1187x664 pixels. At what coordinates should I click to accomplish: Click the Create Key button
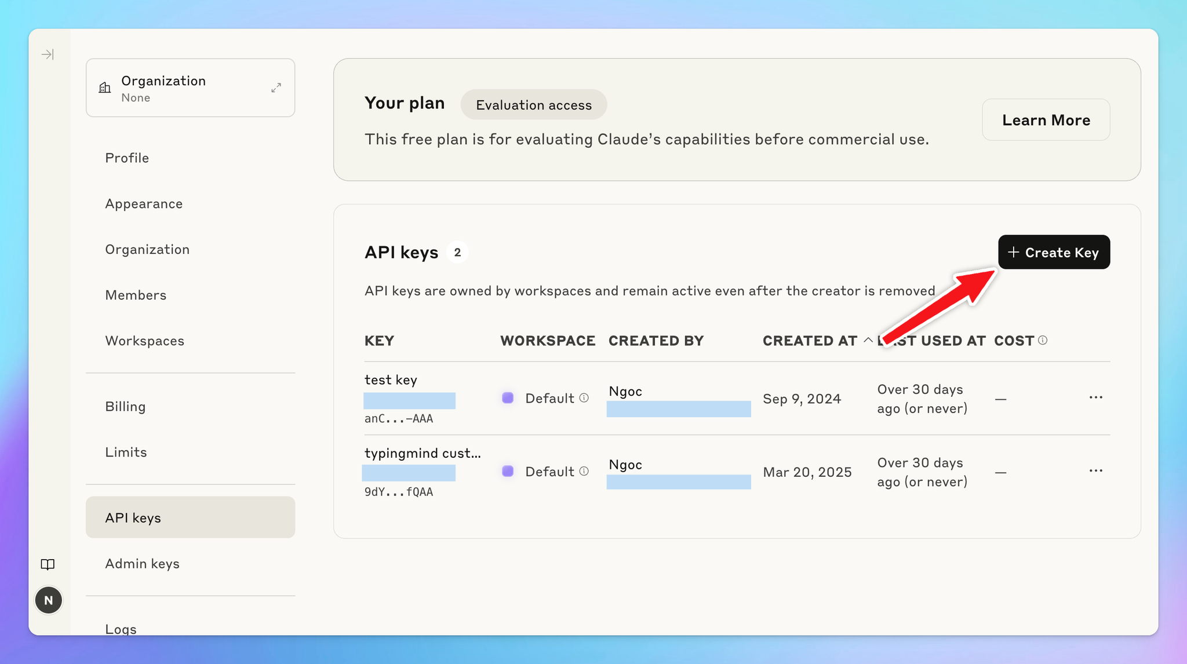click(x=1054, y=252)
